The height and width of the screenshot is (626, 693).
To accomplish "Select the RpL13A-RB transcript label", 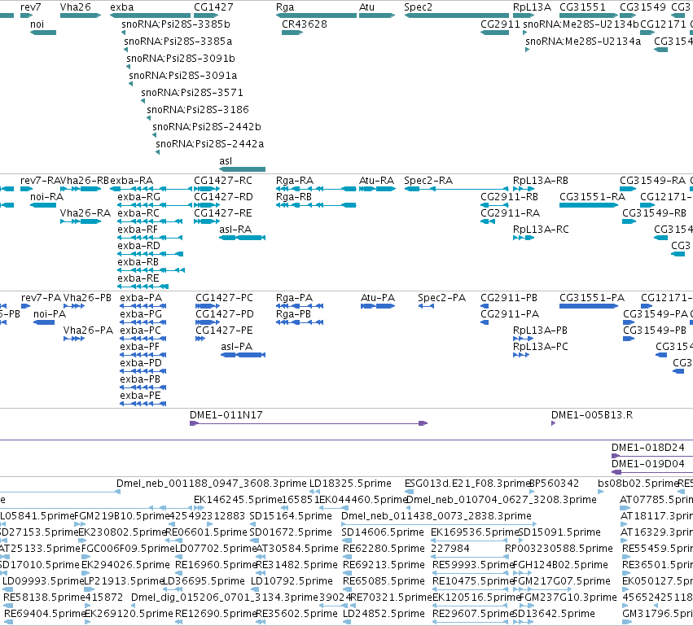I will [541, 181].
